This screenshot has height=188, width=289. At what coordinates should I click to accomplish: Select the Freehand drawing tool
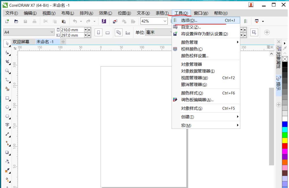point(8,80)
